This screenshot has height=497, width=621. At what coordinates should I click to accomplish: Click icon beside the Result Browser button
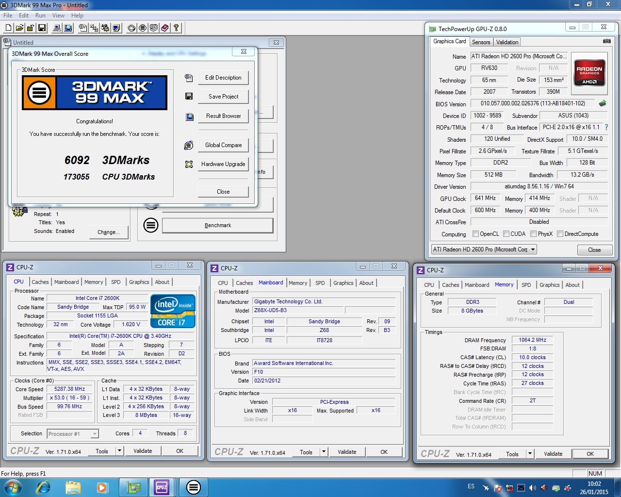click(189, 116)
